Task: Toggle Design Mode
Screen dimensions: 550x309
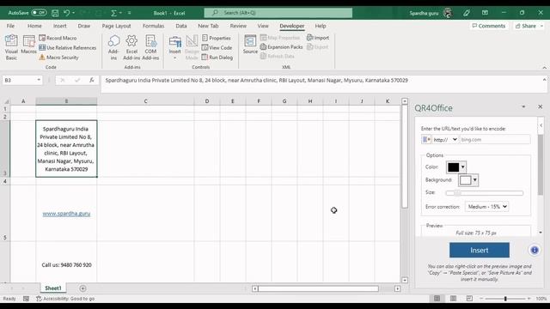Action: pyautogui.click(x=192, y=47)
